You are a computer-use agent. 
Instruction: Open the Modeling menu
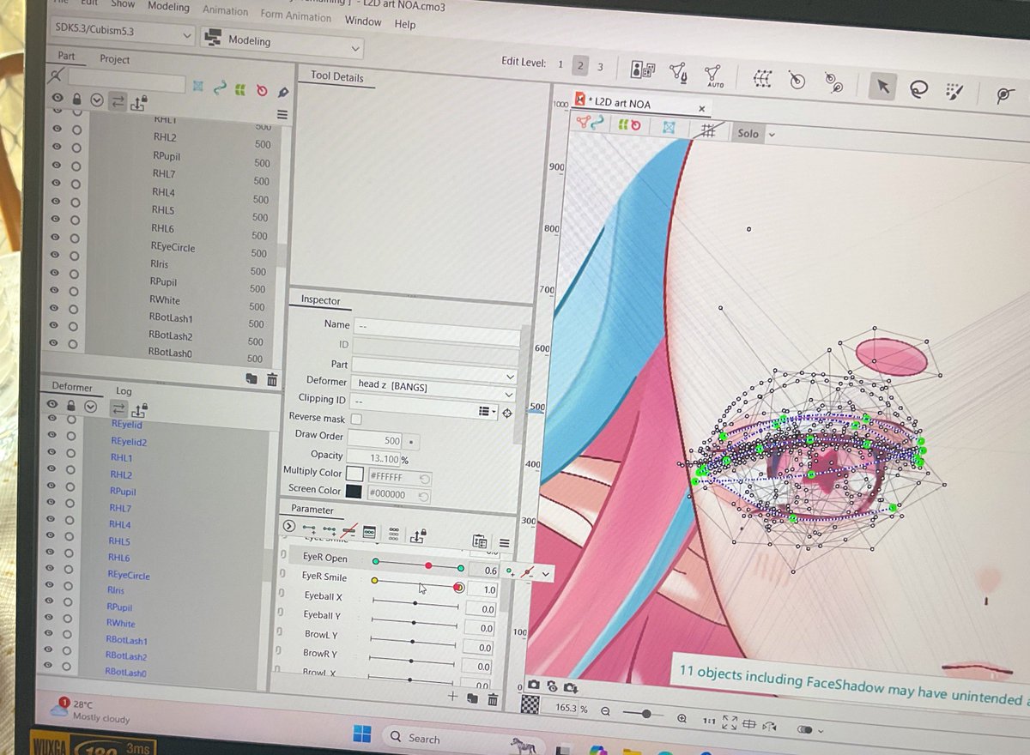click(168, 6)
